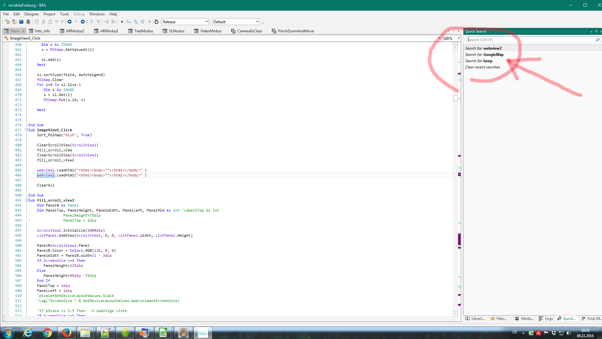Collapse the Sub ImageView5_Click code block
602x339 pixels.
point(26,130)
